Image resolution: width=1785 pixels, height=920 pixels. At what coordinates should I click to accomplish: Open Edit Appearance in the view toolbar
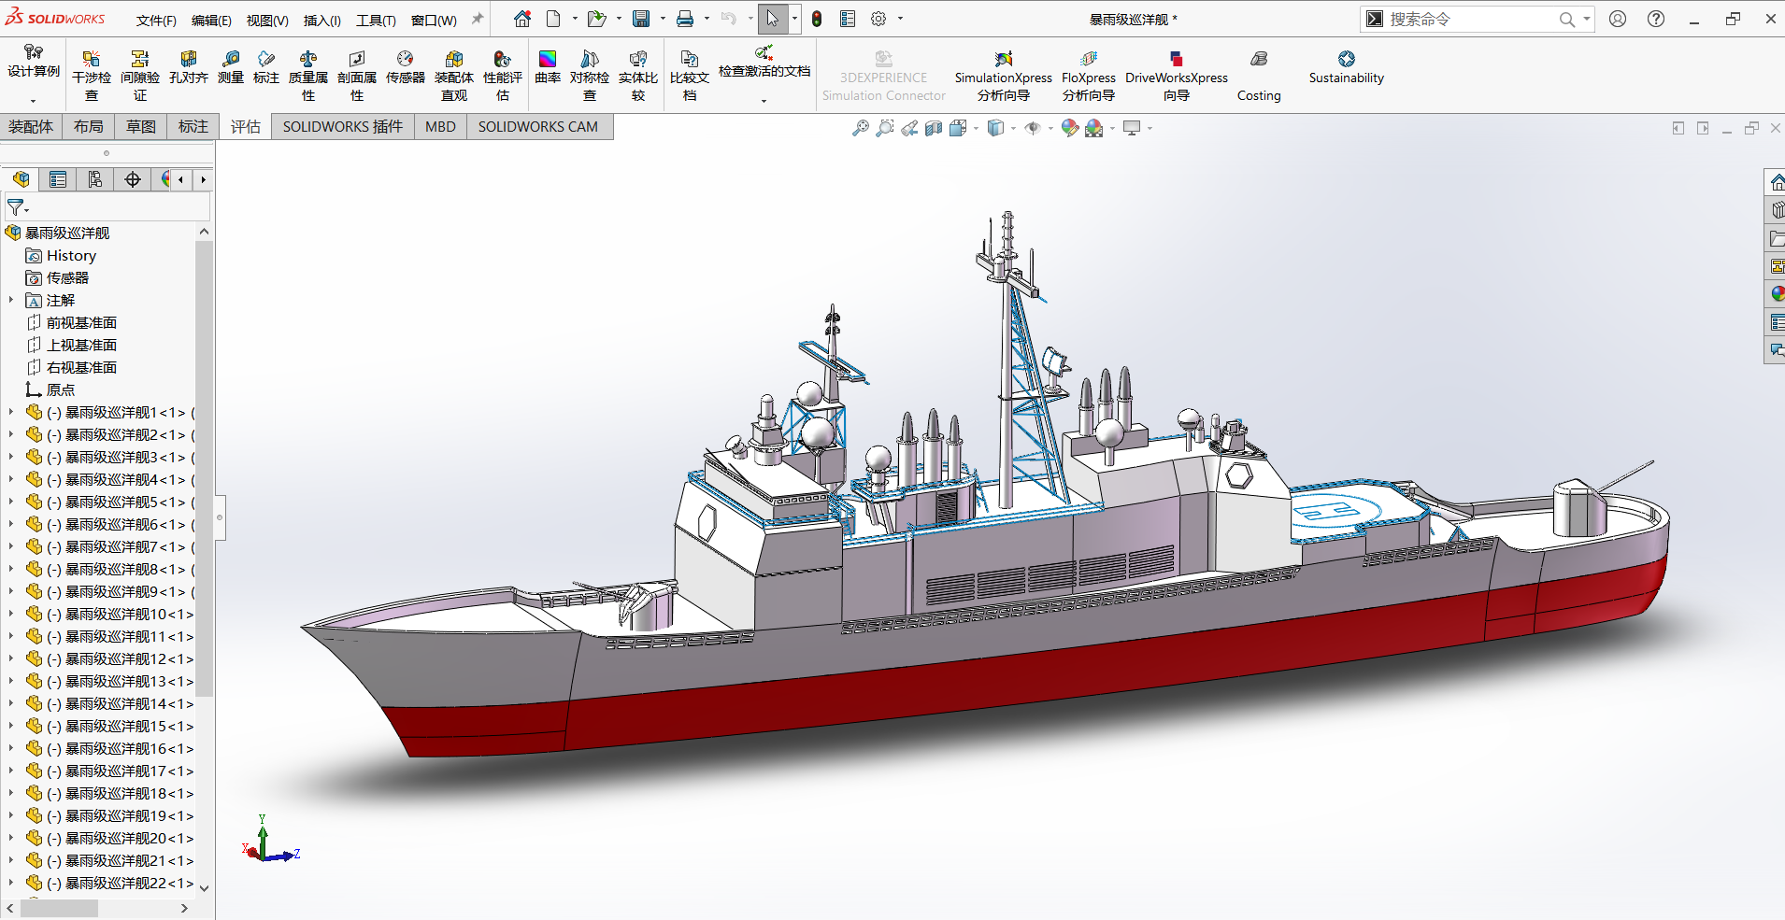1070,128
